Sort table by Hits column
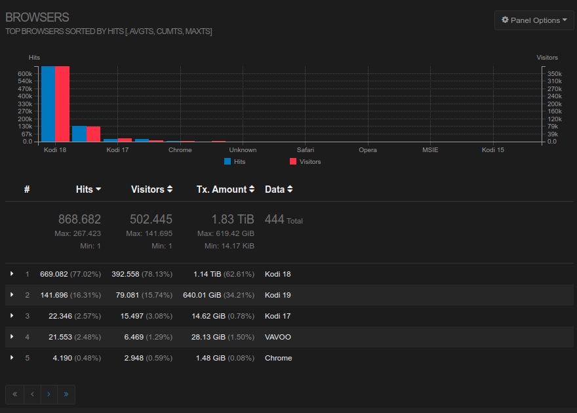 tap(89, 189)
